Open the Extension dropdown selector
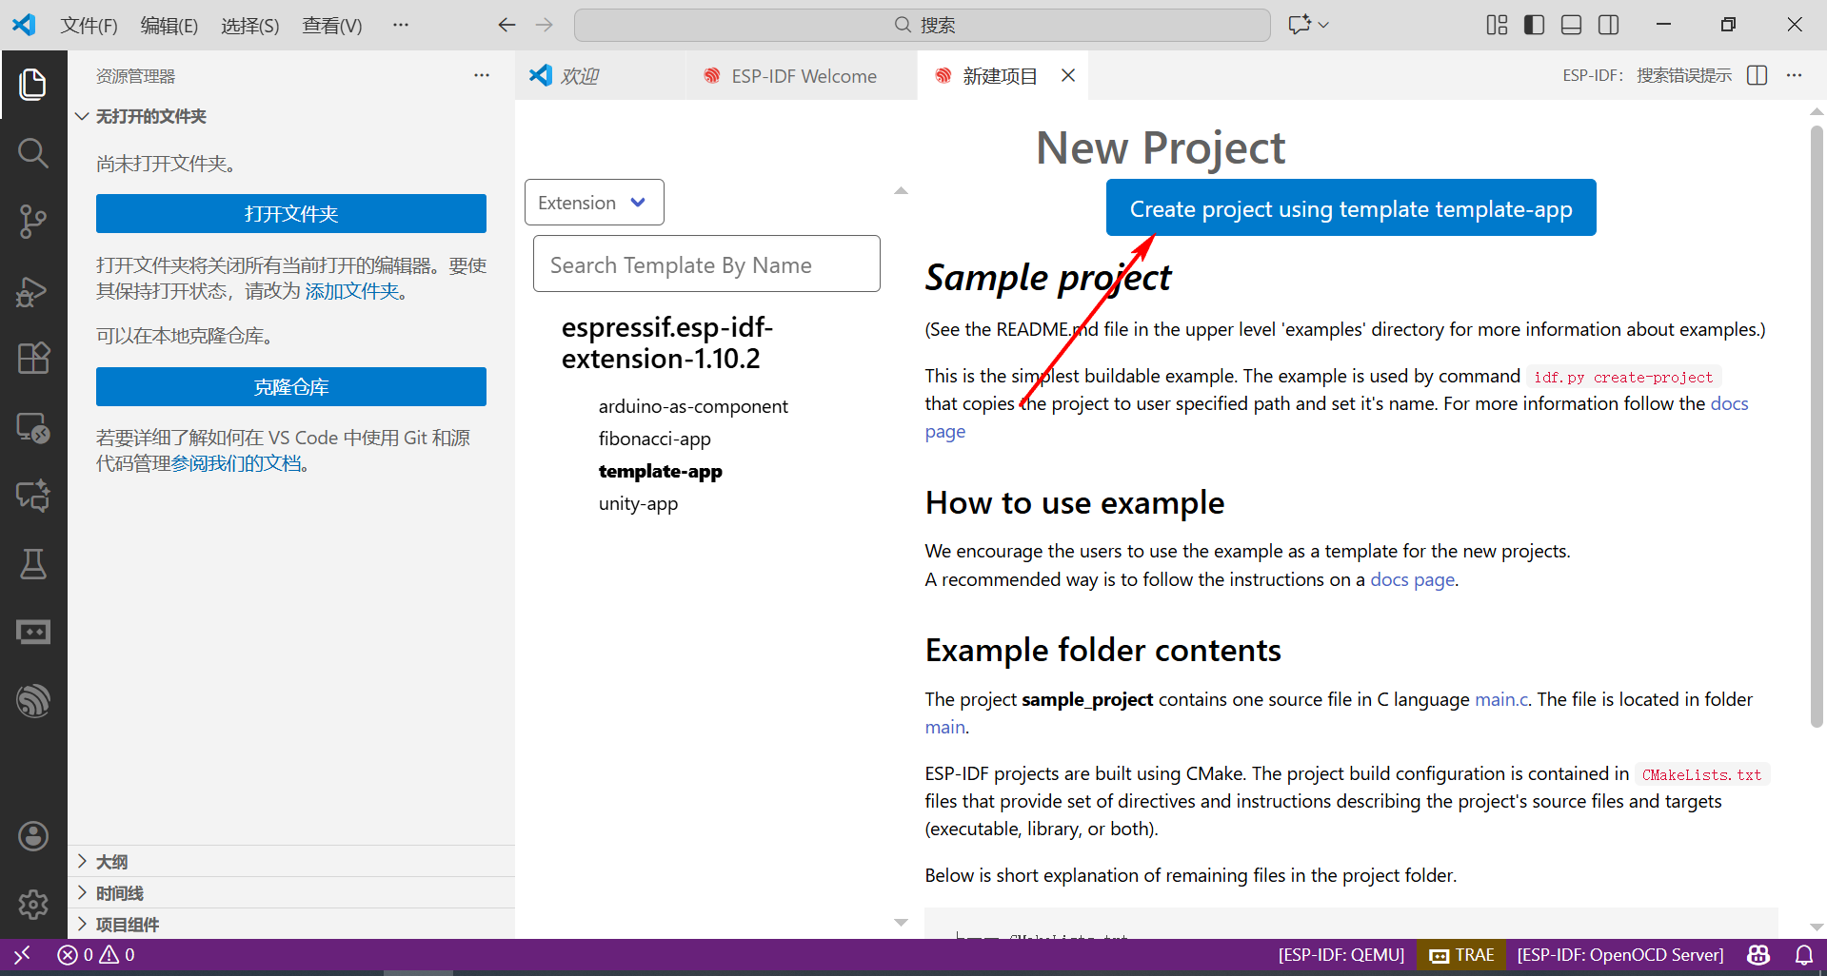The width and height of the screenshot is (1827, 976). (x=594, y=203)
